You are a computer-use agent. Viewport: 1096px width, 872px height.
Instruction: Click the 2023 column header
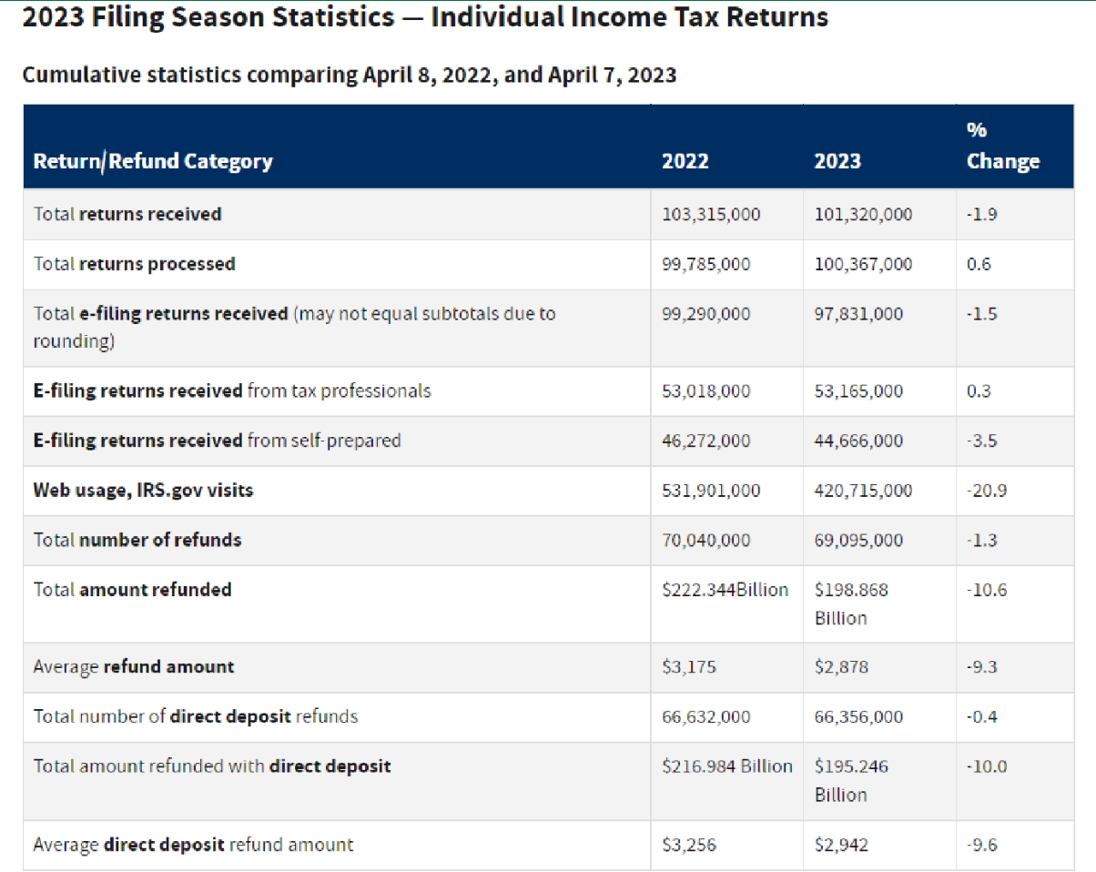pos(837,162)
